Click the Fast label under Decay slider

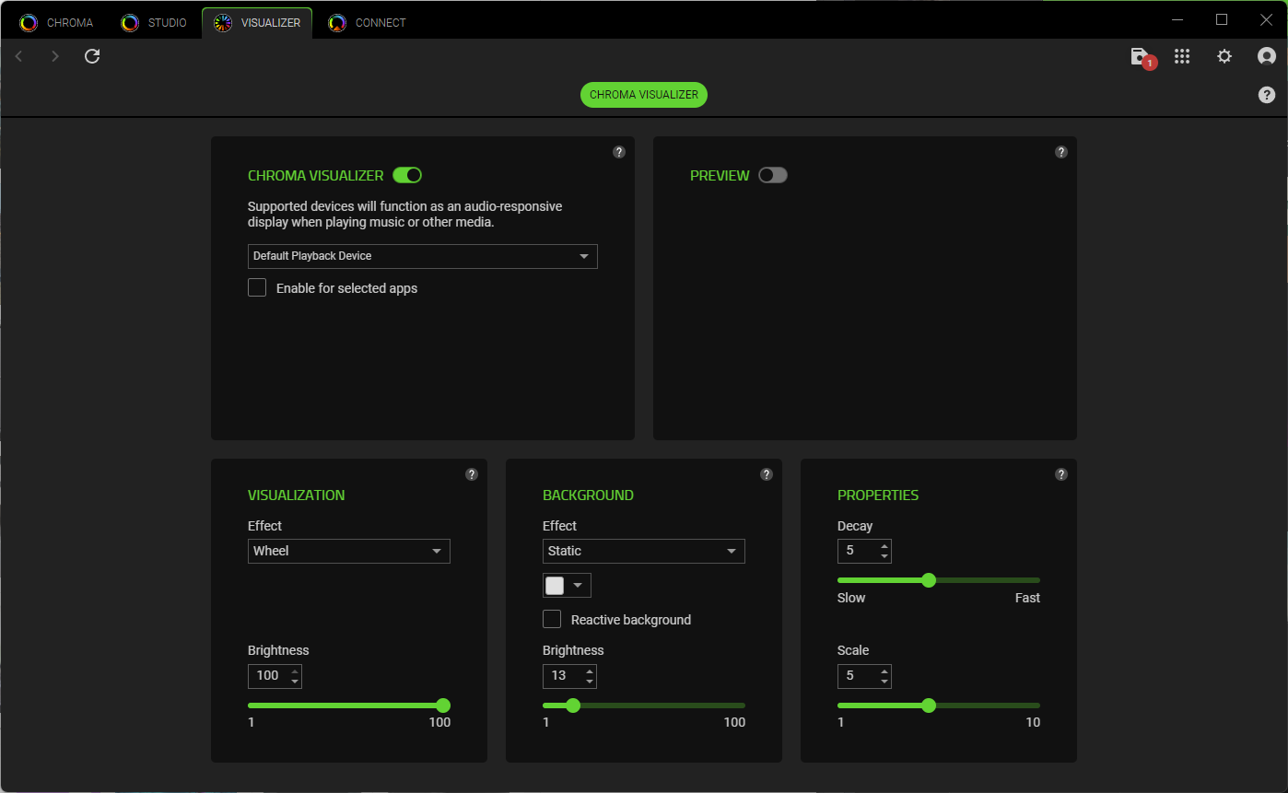pos(1027,598)
